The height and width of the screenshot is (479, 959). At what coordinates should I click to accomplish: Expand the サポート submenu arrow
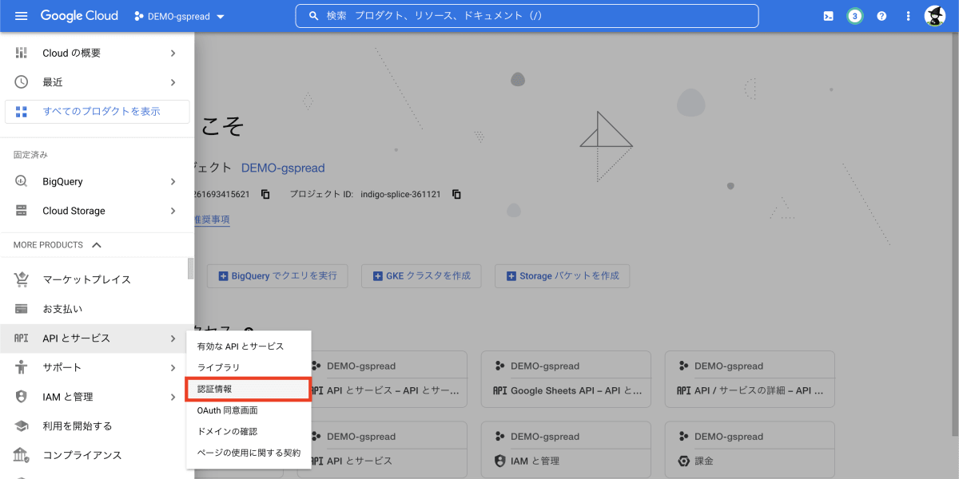[173, 367]
